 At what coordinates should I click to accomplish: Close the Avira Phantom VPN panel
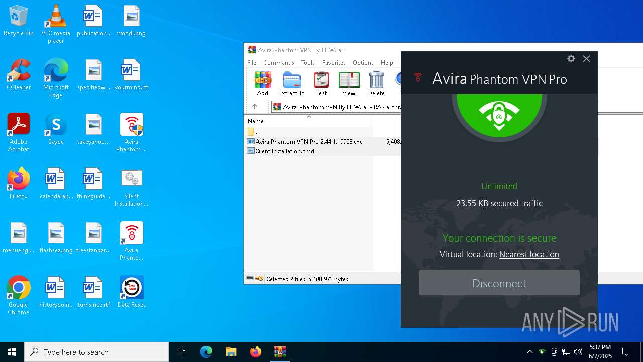[586, 59]
